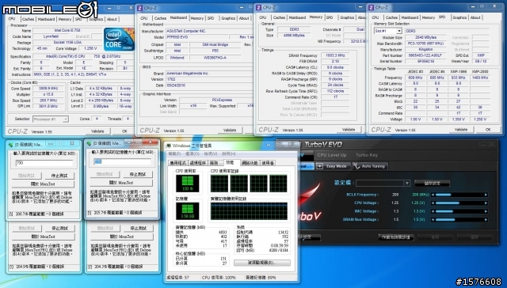Click OK in the SPD CPU-Z window

[x=488, y=130]
